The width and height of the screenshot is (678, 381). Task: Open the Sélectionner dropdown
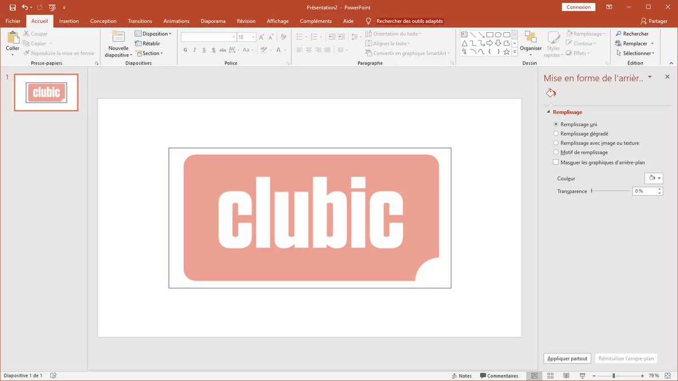coord(635,53)
